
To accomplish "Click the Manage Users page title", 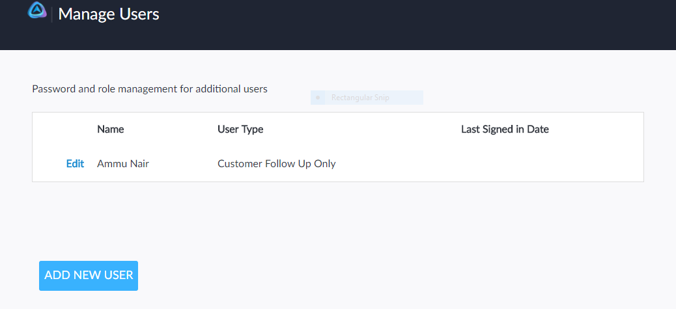I will [109, 14].
